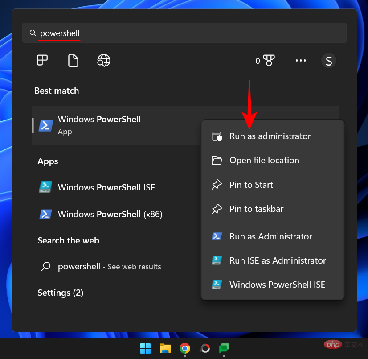This screenshot has width=368, height=359.
Task: Select the Web search filter globe icon
Action: click(103, 60)
